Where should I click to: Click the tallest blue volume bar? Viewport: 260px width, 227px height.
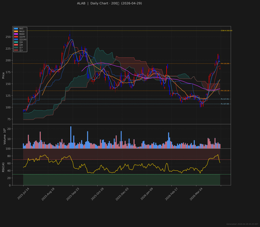71,137
